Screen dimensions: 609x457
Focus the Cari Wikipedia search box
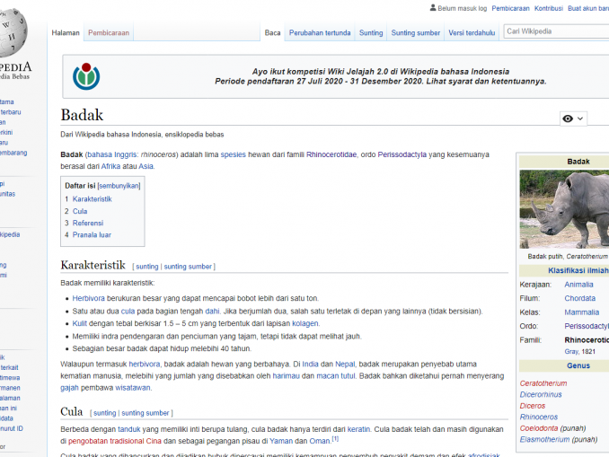pyautogui.click(x=556, y=31)
